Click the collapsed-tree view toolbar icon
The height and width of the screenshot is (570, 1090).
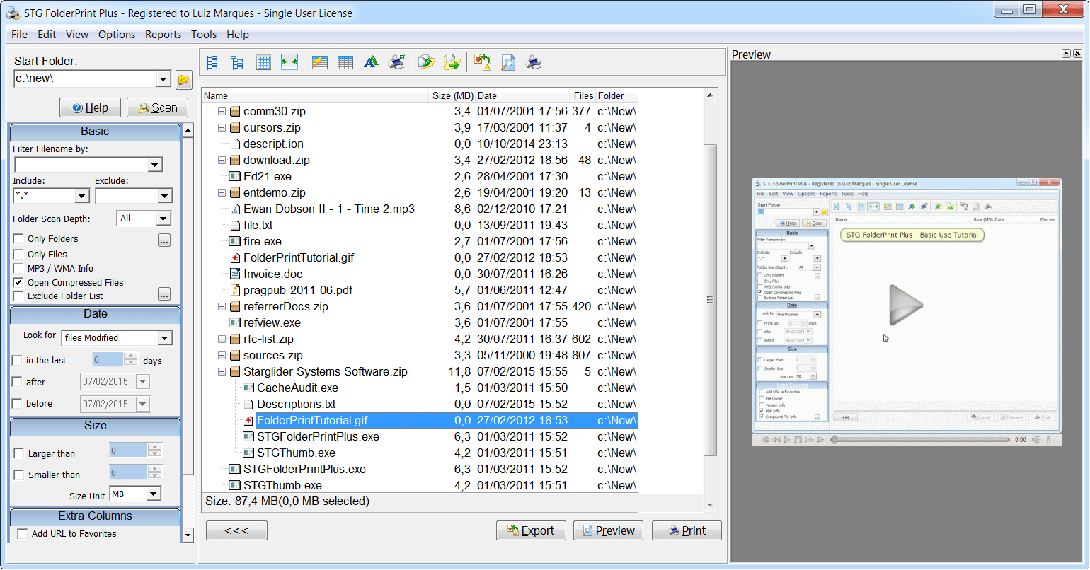[x=237, y=63]
